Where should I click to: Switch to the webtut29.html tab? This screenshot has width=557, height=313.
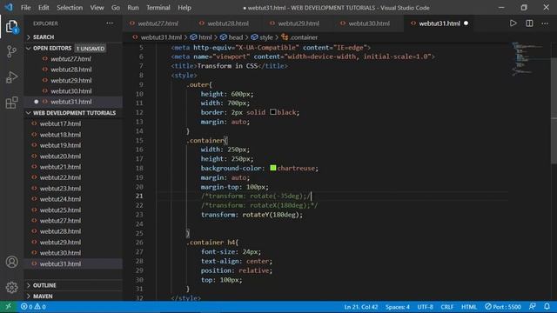(299, 23)
